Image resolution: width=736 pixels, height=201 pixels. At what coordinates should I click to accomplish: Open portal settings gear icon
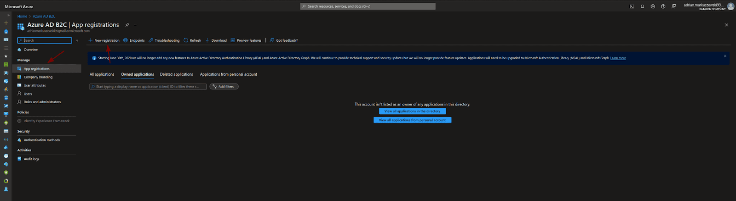click(x=653, y=6)
